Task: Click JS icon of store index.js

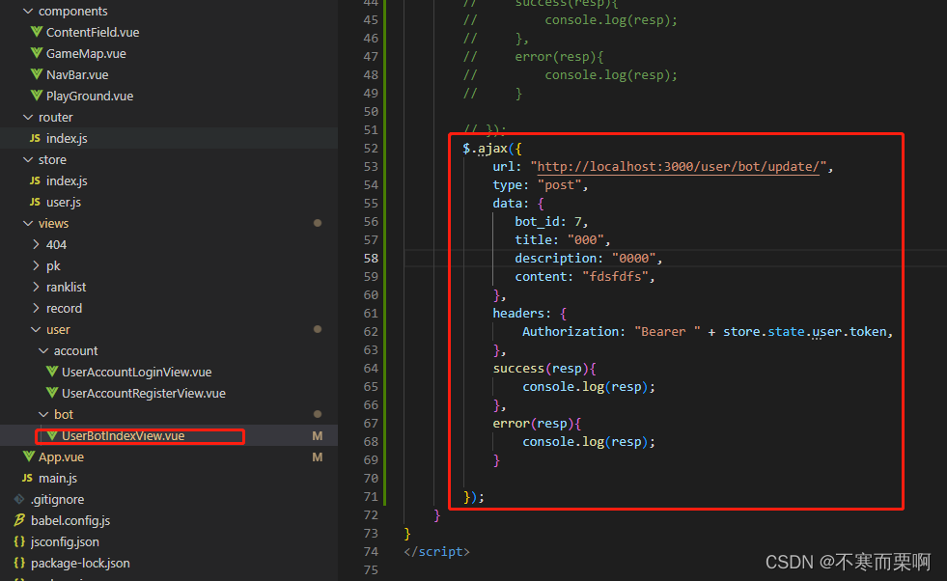Action: (x=35, y=180)
